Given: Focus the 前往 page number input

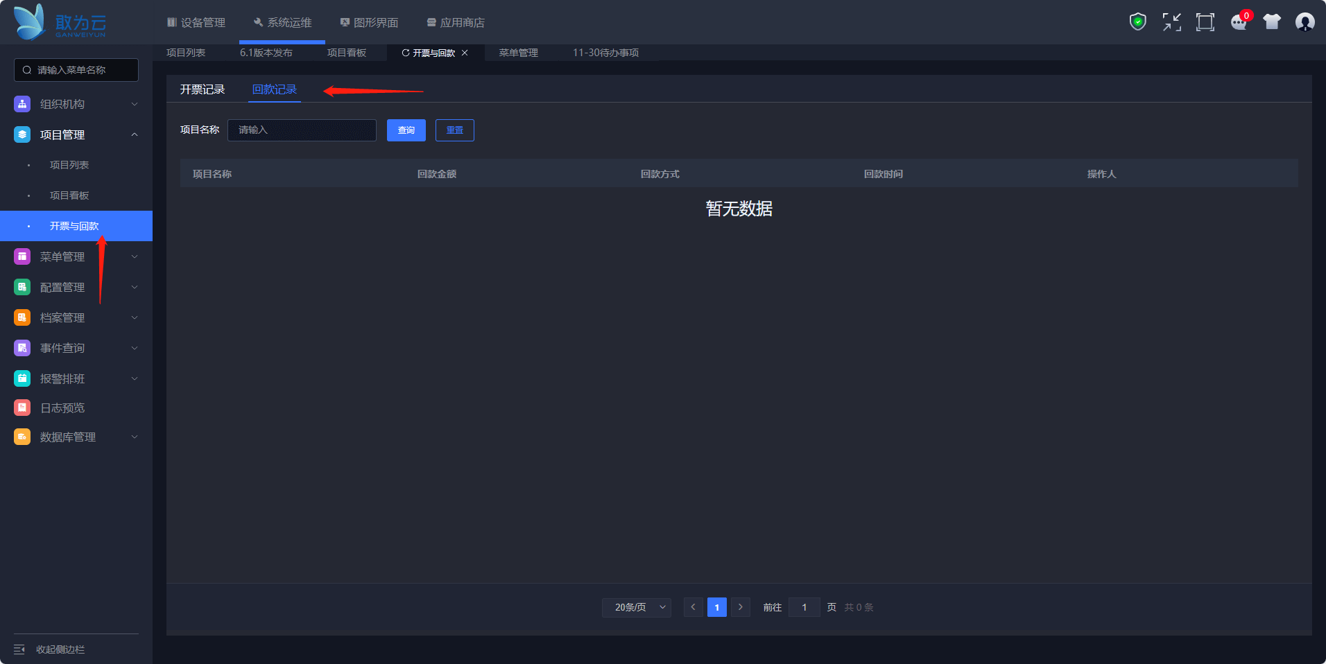Looking at the screenshot, I should 804,607.
